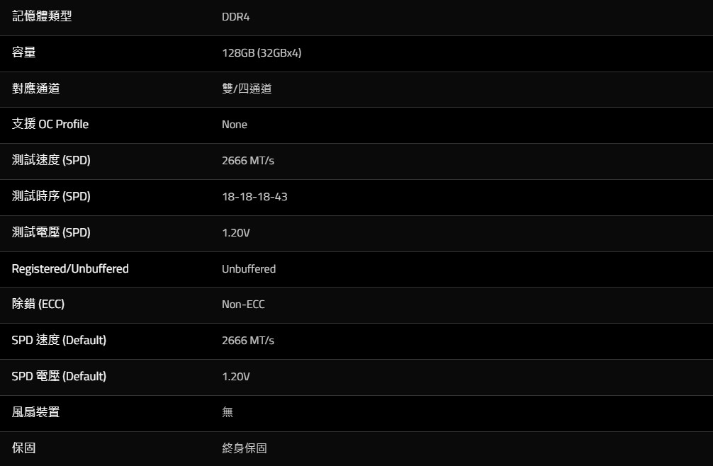
Task: Click the 支援 OC Profile label
Action: click(50, 125)
